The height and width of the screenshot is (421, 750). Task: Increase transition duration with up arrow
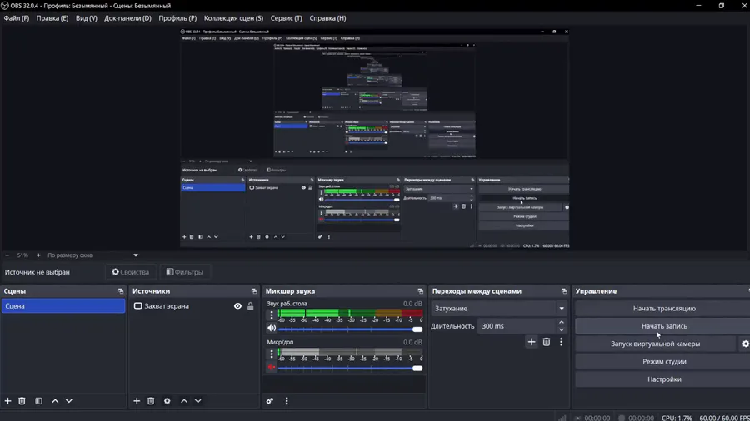562,323
